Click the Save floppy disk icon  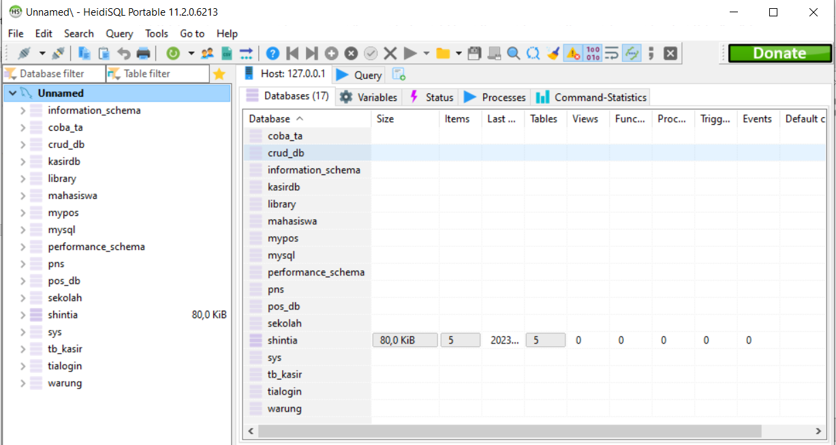475,53
